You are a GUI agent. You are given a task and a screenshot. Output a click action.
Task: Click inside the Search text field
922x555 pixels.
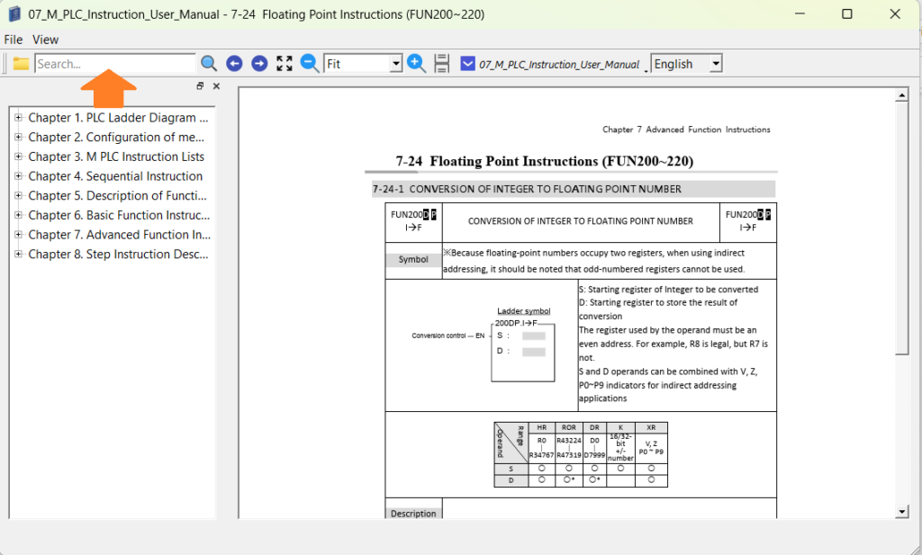[x=115, y=64]
